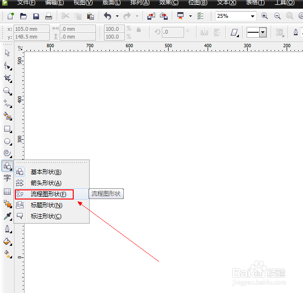Choose 标题形状(N) from the flyout

pos(52,205)
